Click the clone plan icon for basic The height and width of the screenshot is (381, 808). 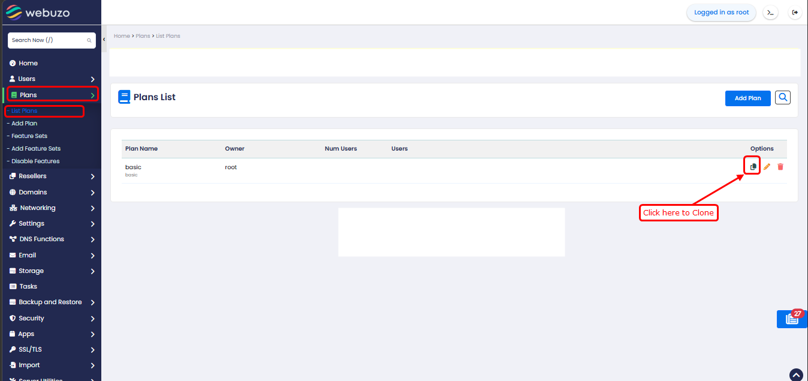[753, 166]
